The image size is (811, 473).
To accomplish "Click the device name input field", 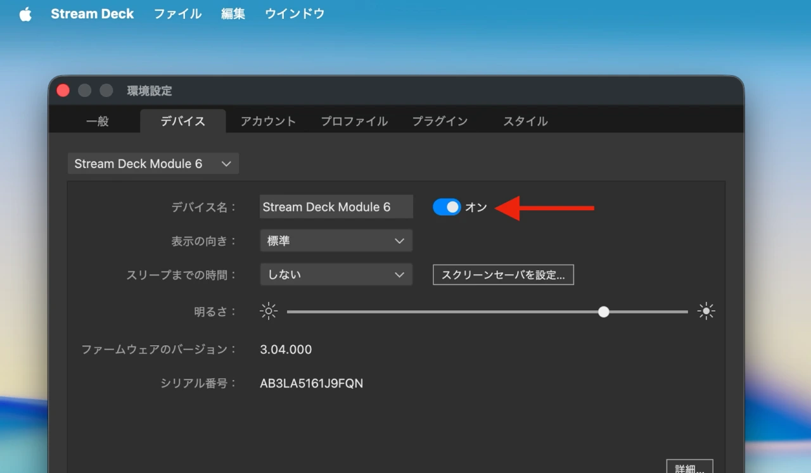I will click(336, 206).
